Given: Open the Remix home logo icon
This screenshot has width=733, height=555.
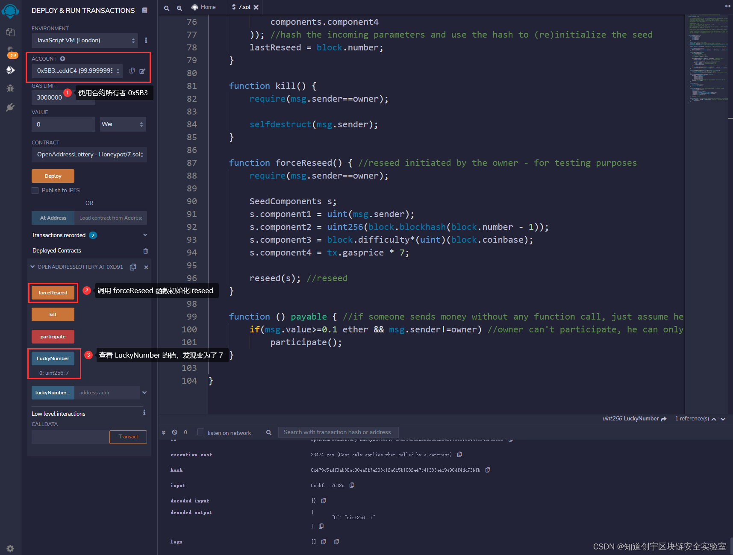Looking at the screenshot, I should [x=10, y=11].
